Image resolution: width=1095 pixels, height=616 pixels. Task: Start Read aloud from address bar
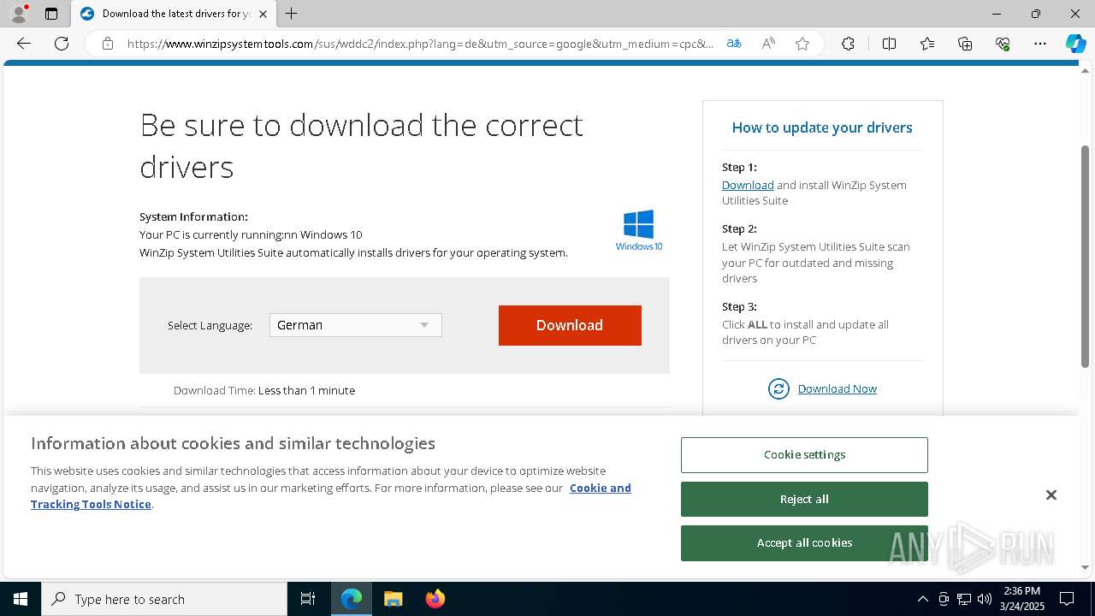(x=768, y=44)
